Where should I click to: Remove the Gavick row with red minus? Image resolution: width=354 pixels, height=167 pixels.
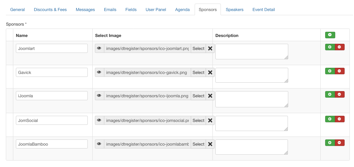tap(339, 71)
